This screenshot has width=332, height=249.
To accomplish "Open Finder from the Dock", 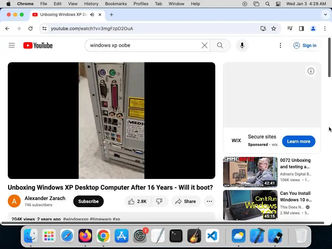I will point(31,236).
